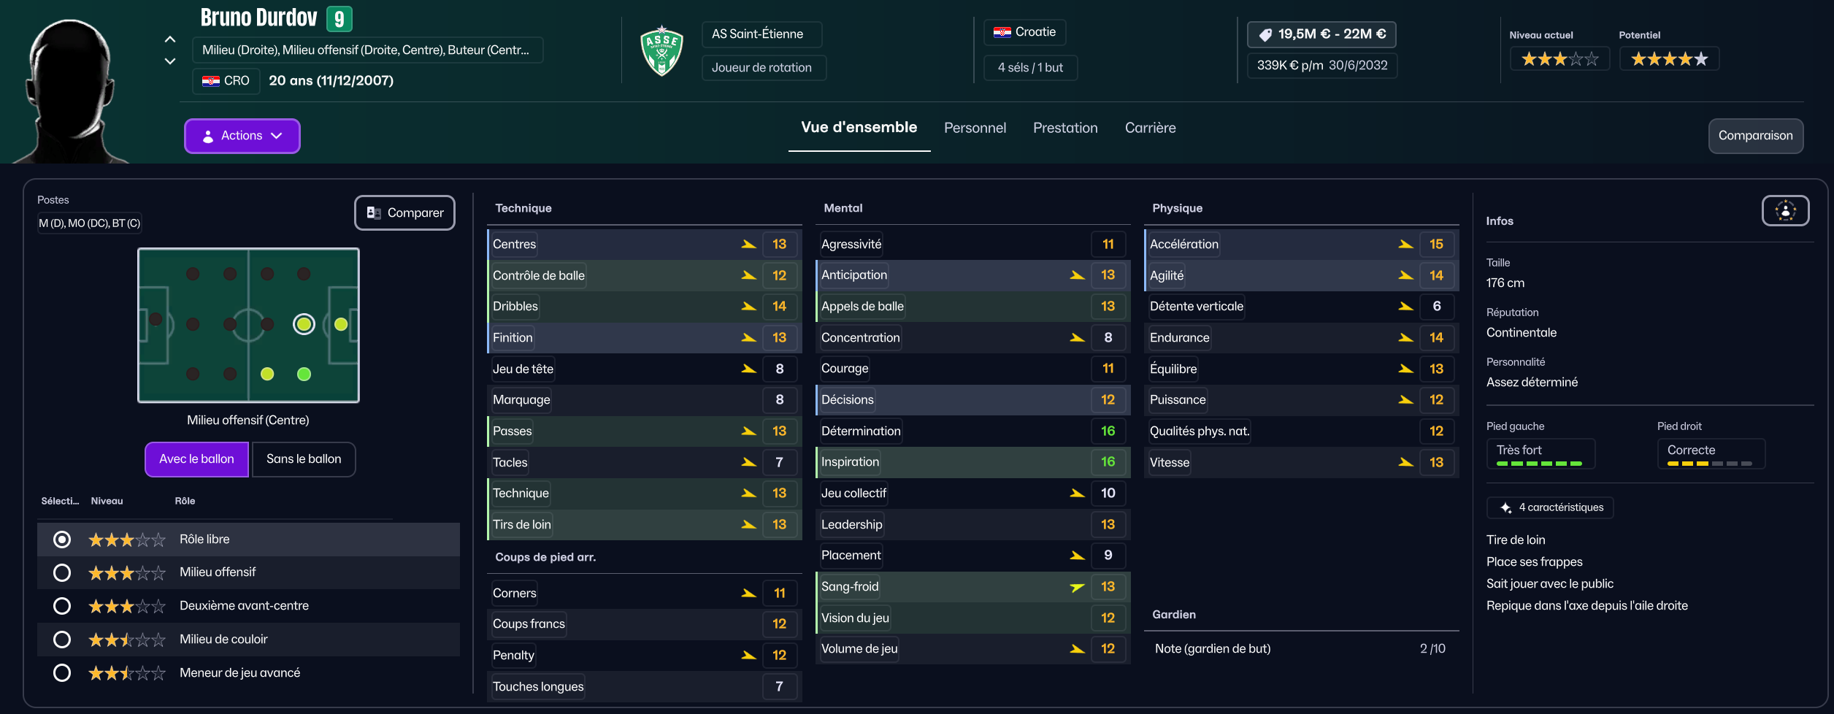The width and height of the screenshot is (1834, 714).
Task: Select the Deuxième avant-centre role radio
Action: (62, 606)
